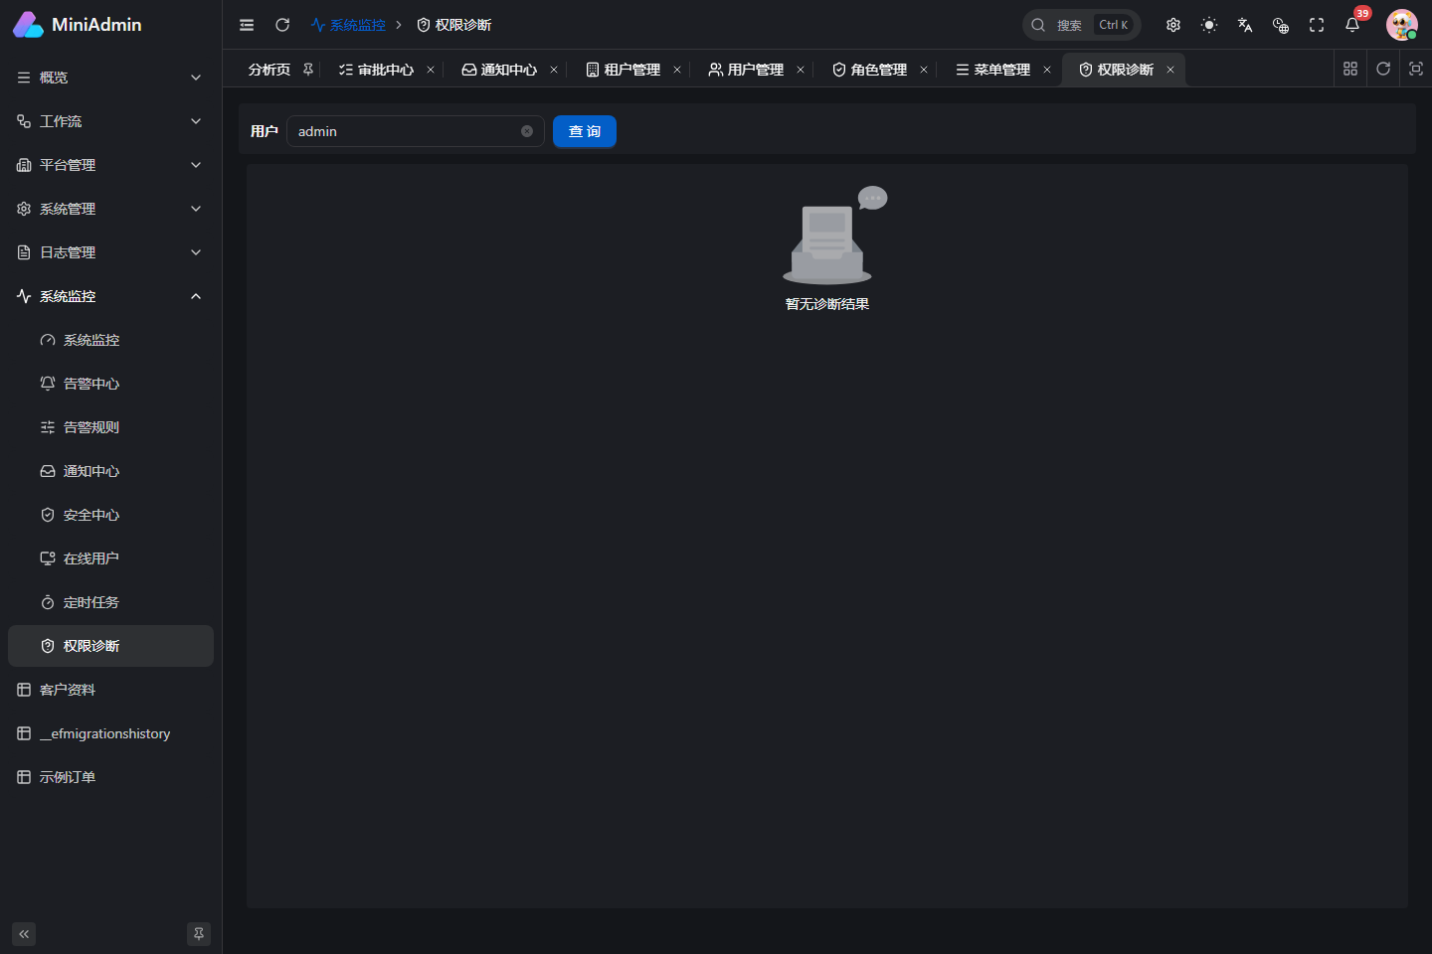Close the 角色管理 tab

point(924,70)
